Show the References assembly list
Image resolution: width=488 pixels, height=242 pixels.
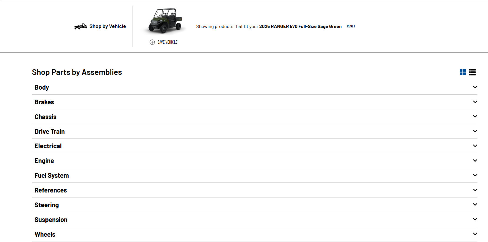point(51,190)
